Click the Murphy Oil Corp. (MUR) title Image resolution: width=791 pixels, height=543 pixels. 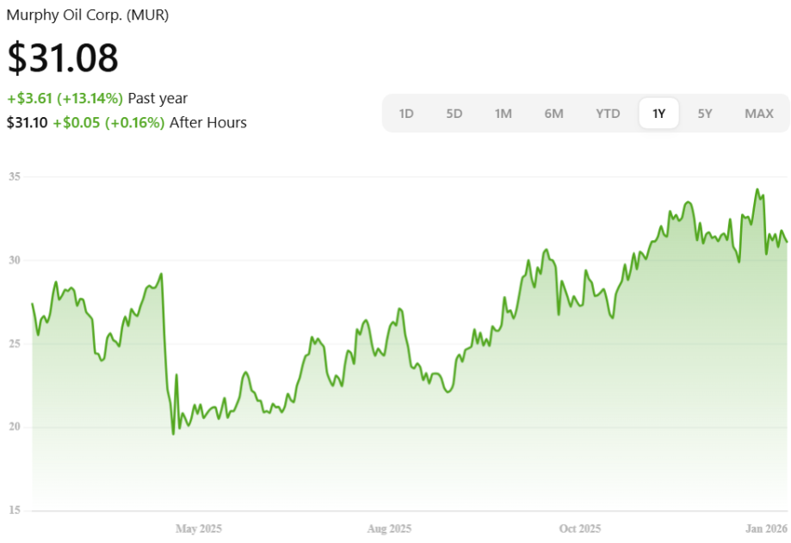coord(88,15)
